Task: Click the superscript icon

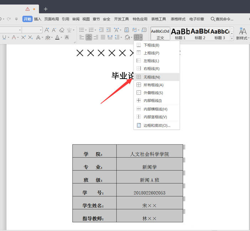Action: [x=23, y=37]
